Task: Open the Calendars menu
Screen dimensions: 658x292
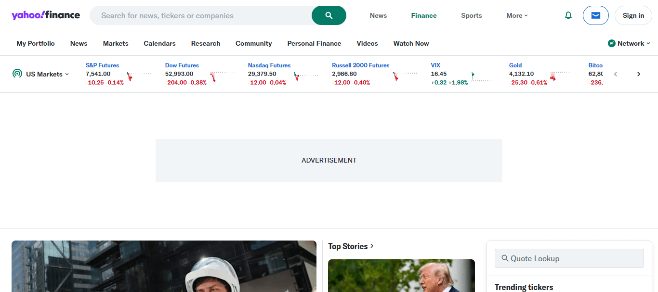Action: point(159,43)
